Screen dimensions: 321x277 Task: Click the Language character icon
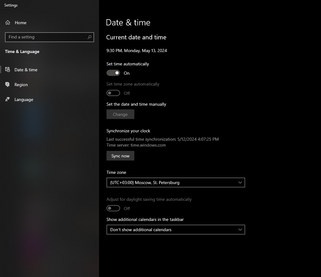pos(8,99)
